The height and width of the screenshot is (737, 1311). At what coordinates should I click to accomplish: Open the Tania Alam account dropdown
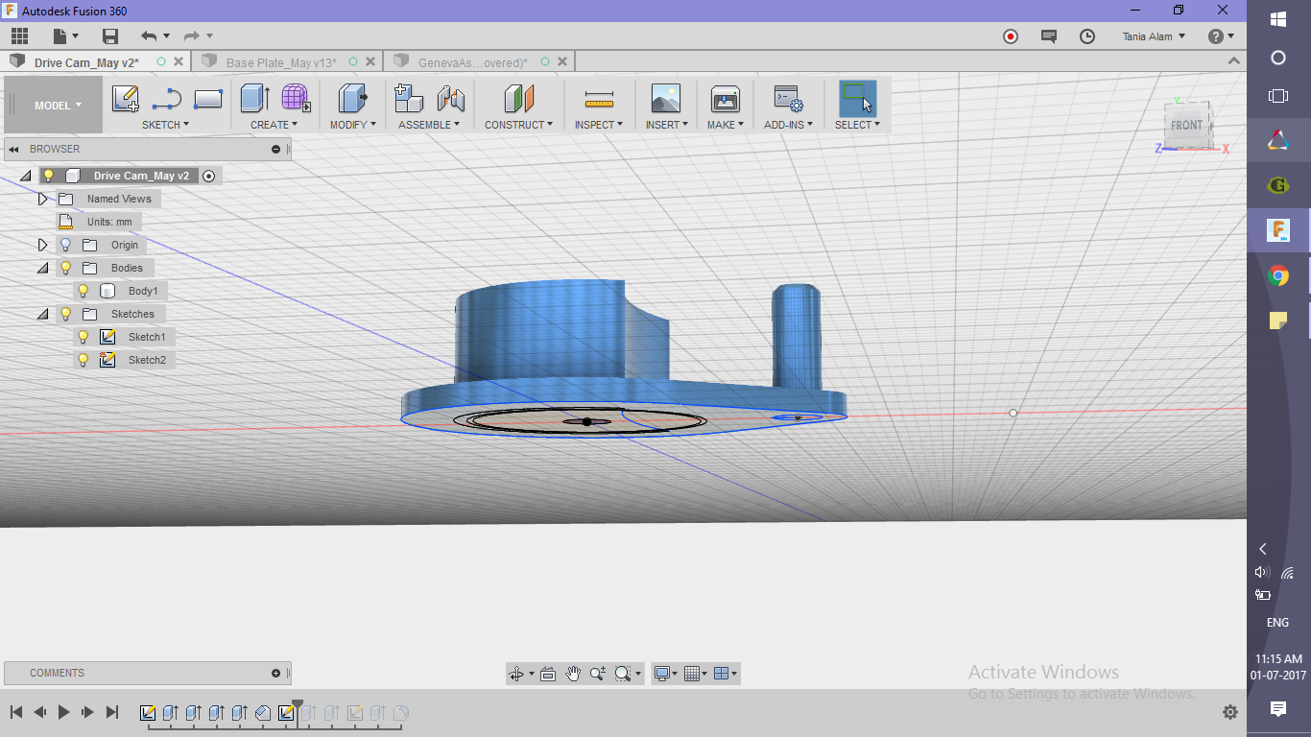[x=1154, y=36]
